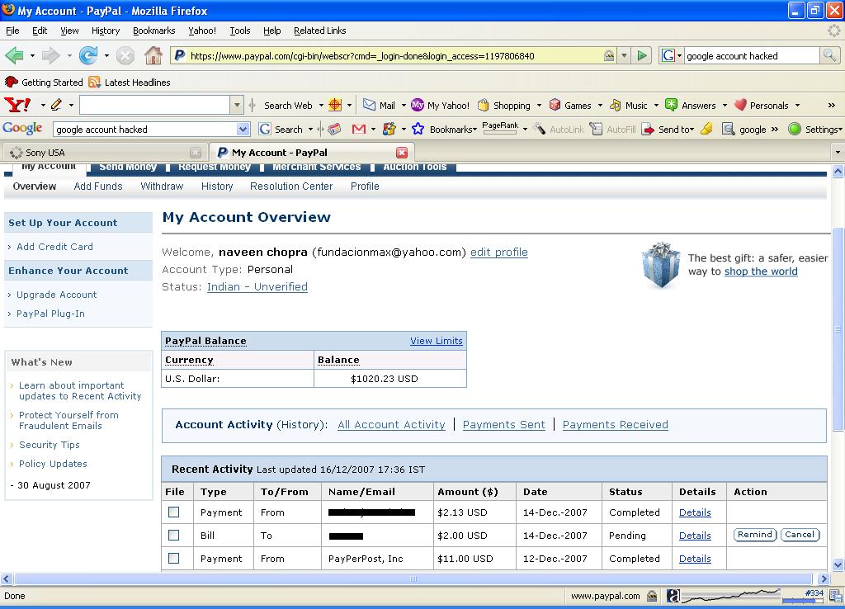Expand the Yahoo toolbar overflow chevron
This screenshot has height=609, width=845.
coord(832,105)
